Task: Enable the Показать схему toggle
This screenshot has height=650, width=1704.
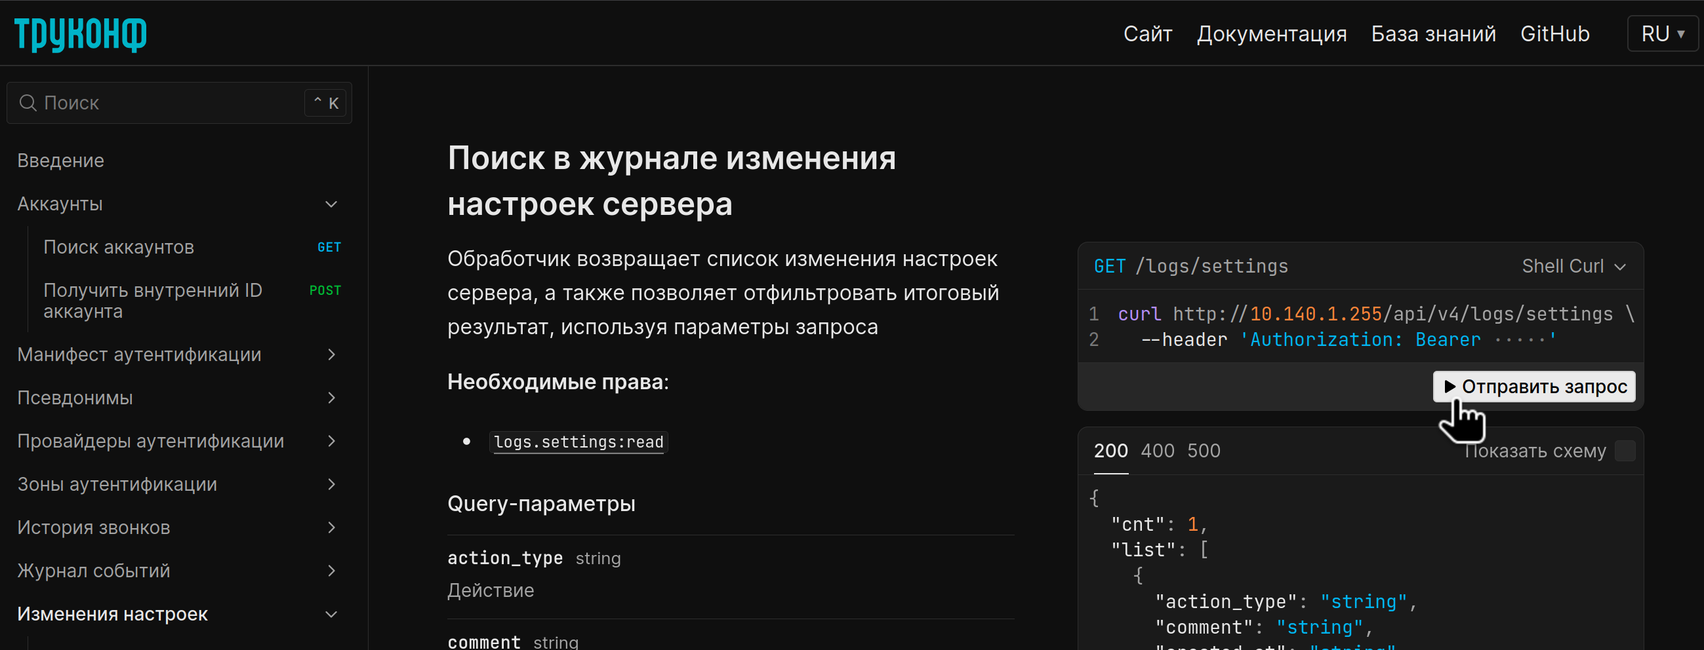Action: [1625, 451]
